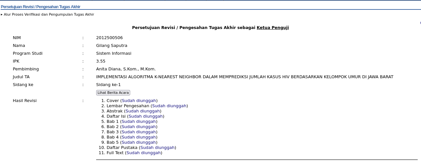This screenshot has width=421, height=161.
Task: Open the Bab 1 uploaded file link
Action: tap(139, 122)
